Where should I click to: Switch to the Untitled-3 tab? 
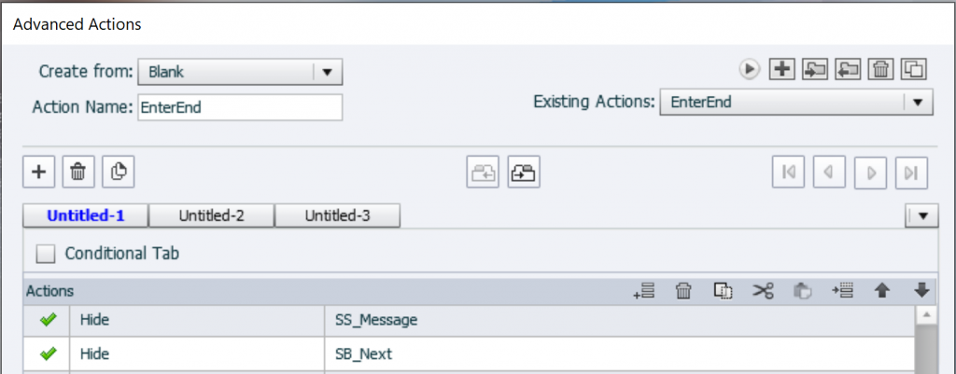point(338,215)
